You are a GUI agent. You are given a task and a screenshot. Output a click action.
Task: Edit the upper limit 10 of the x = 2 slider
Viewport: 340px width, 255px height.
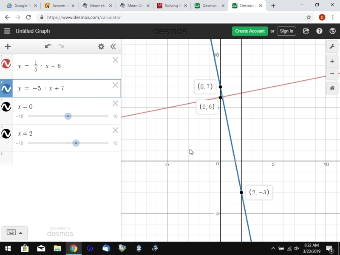click(115, 143)
